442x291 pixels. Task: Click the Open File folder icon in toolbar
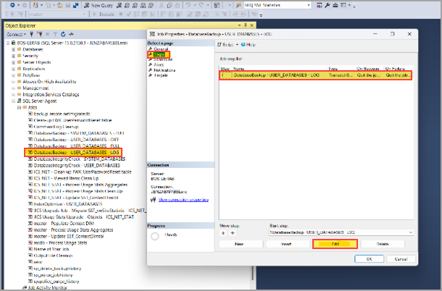60,5
